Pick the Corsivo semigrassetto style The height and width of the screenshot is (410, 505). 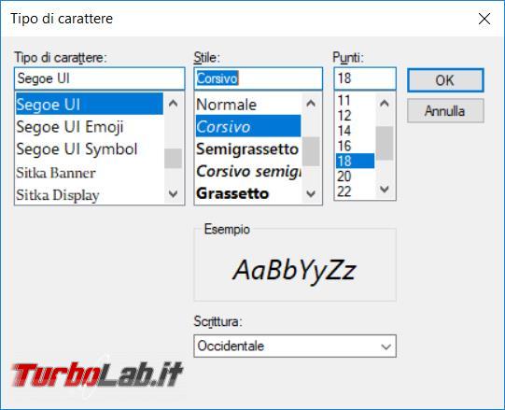pyautogui.click(x=248, y=171)
